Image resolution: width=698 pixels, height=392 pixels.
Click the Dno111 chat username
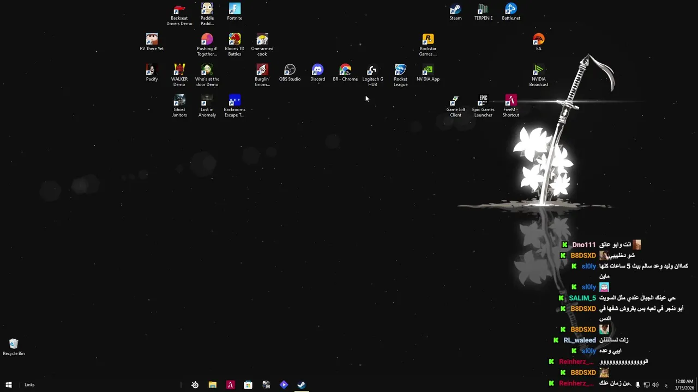pos(584,245)
